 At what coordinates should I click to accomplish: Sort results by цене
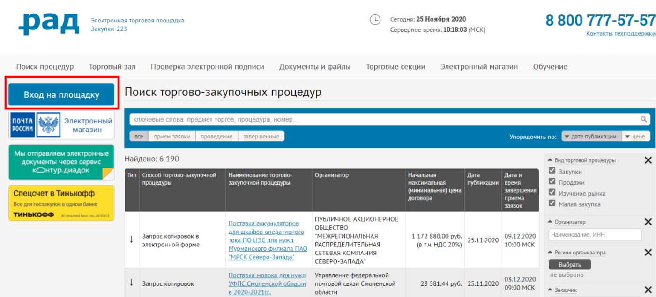[636, 137]
